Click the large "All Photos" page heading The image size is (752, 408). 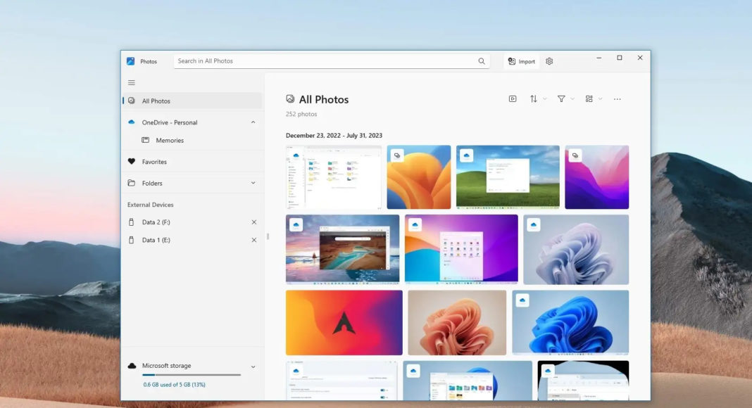click(324, 100)
